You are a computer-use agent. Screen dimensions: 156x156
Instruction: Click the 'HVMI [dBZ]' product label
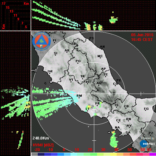[43, 145]
